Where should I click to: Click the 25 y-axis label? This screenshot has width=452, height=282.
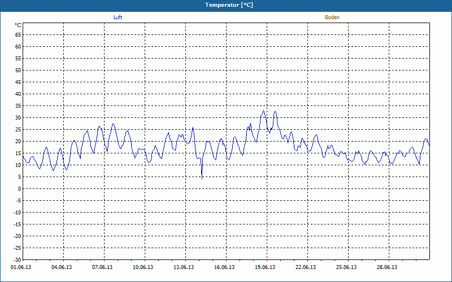18,130
